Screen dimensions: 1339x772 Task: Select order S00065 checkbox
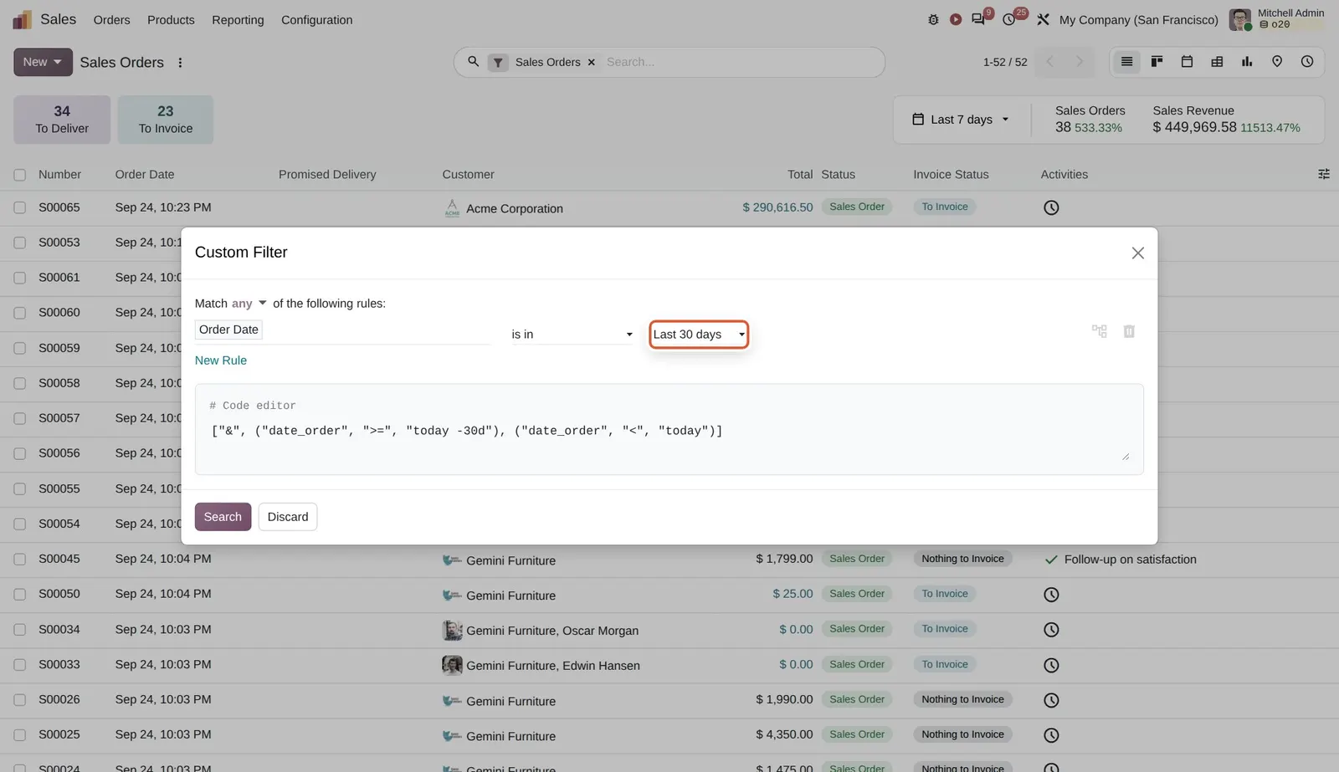click(19, 207)
